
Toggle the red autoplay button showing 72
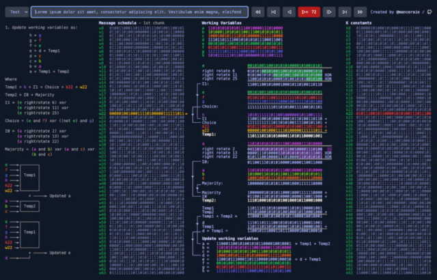point(309,12)
